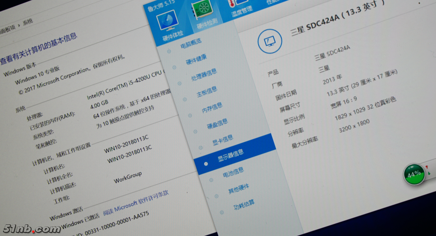Click the round monitor icon beside 三星 SDC424A

point(270,41)
